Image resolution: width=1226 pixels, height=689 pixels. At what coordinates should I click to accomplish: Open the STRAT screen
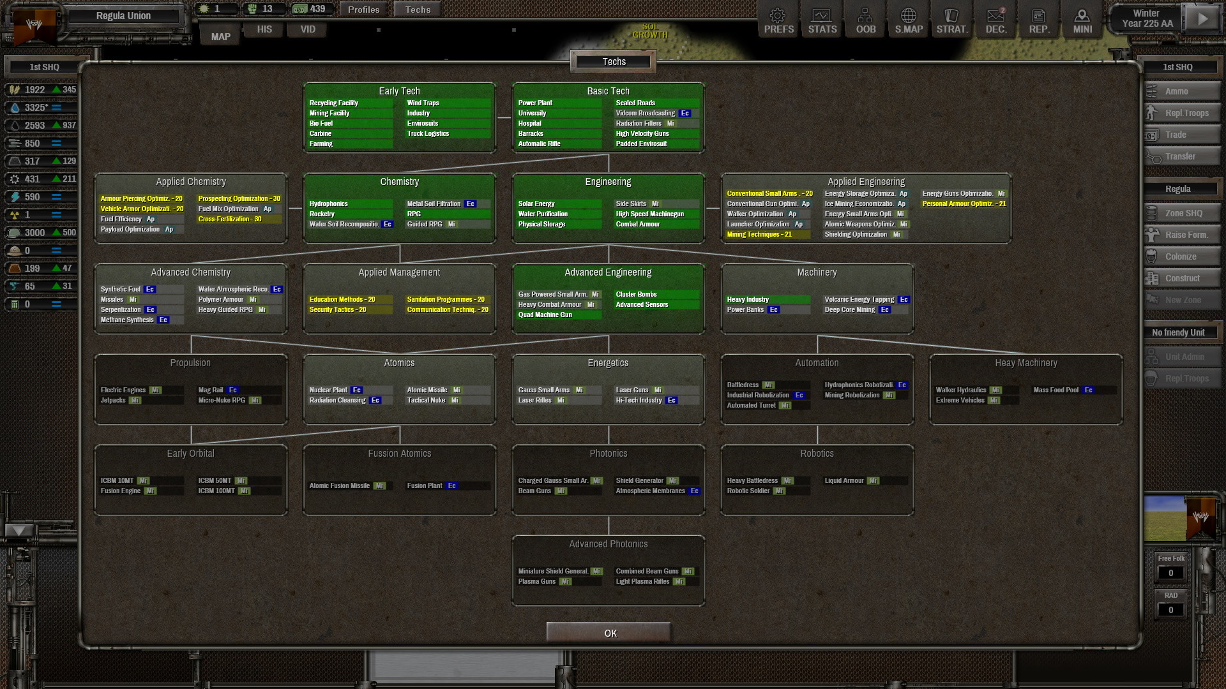[x=951, y=19]
